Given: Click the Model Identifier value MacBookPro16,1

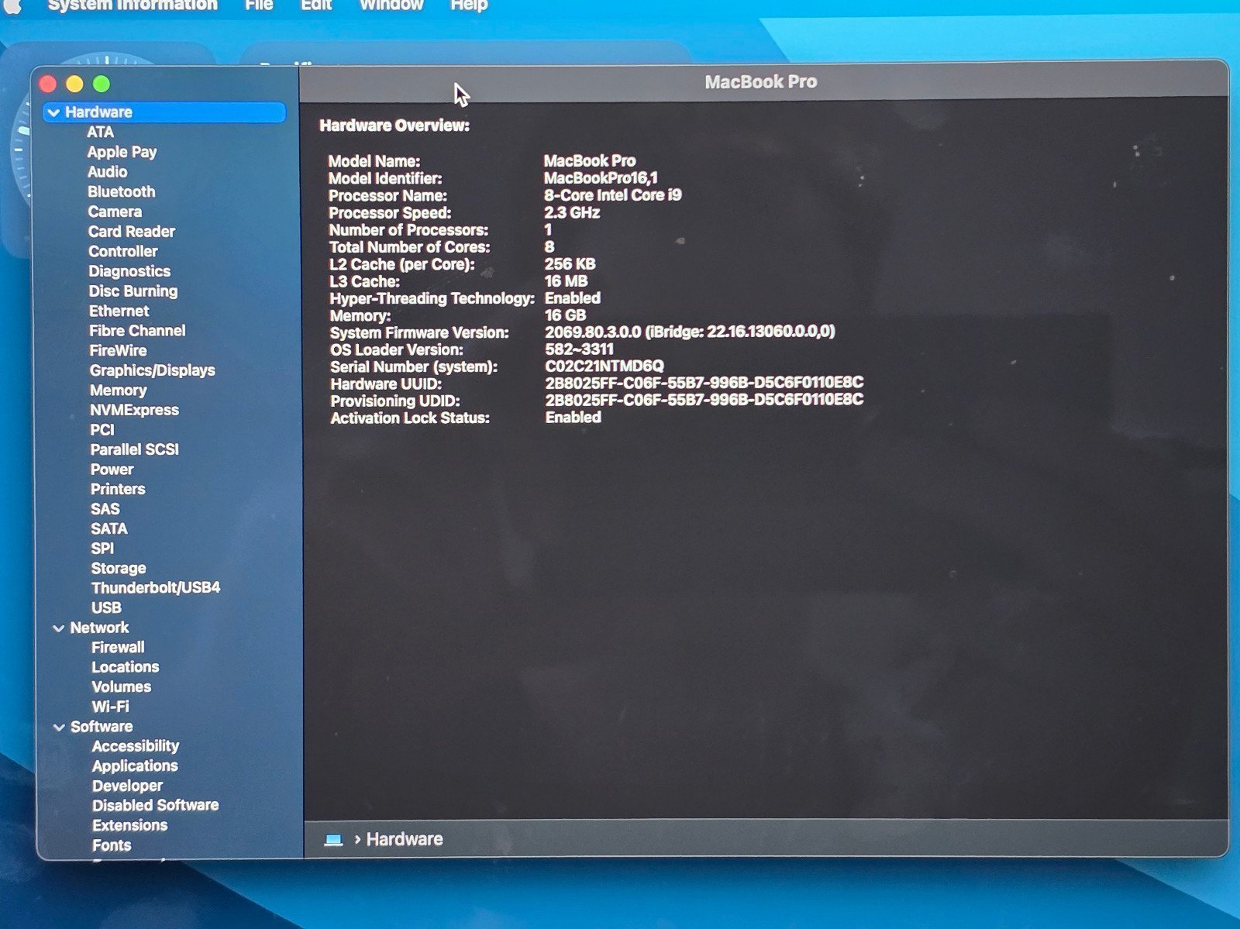Looking at the screenshot, I should coord(601,178).
